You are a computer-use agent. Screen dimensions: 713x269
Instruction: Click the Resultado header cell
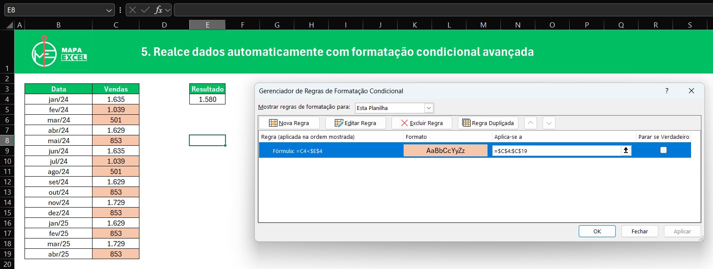point(207,89)
